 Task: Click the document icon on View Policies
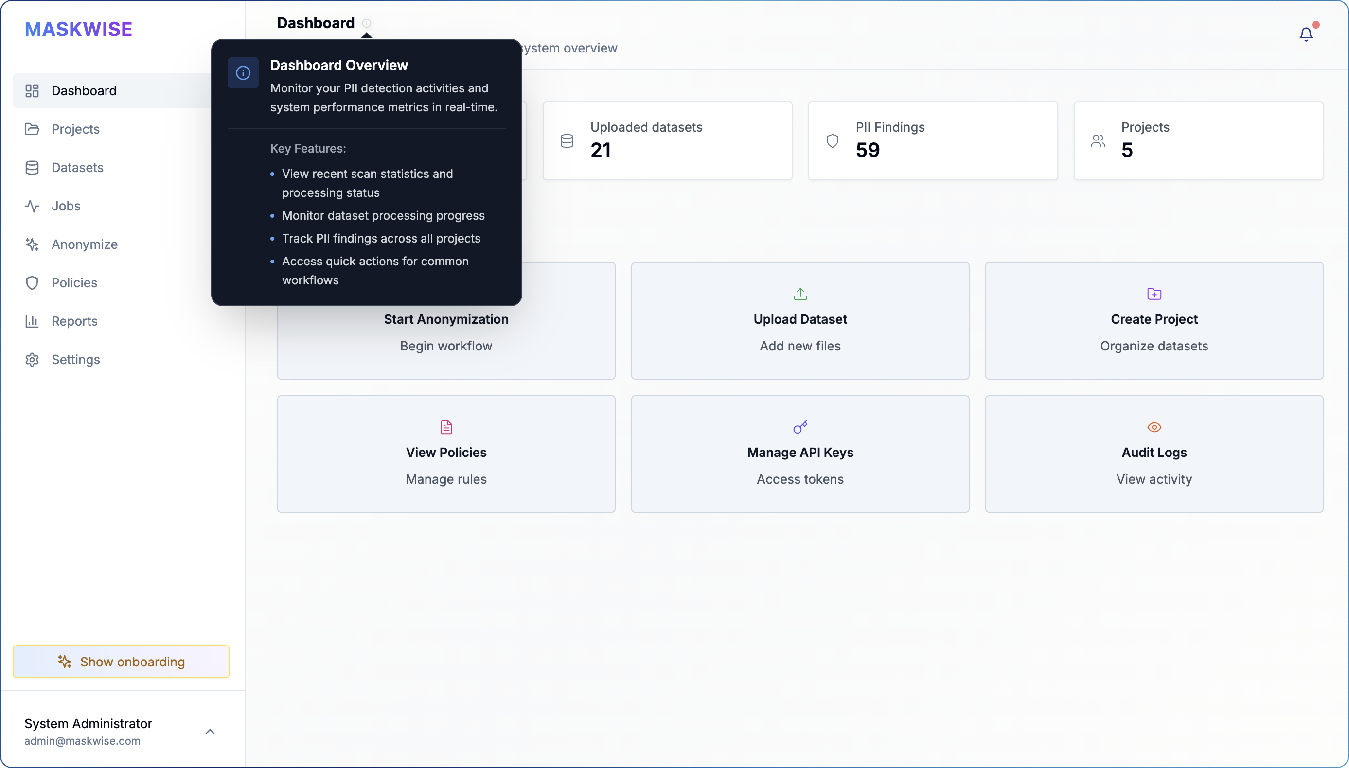[446, 427]
